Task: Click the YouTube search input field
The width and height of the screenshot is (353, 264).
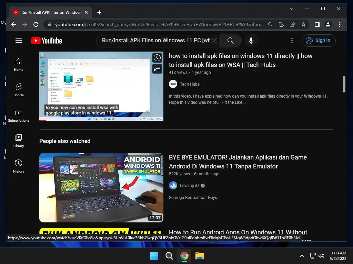Action: [156, 41]
